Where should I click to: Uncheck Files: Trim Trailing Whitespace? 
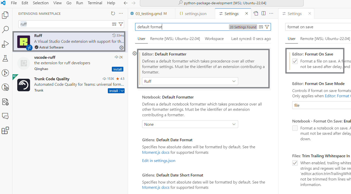(x=295, y=163)
